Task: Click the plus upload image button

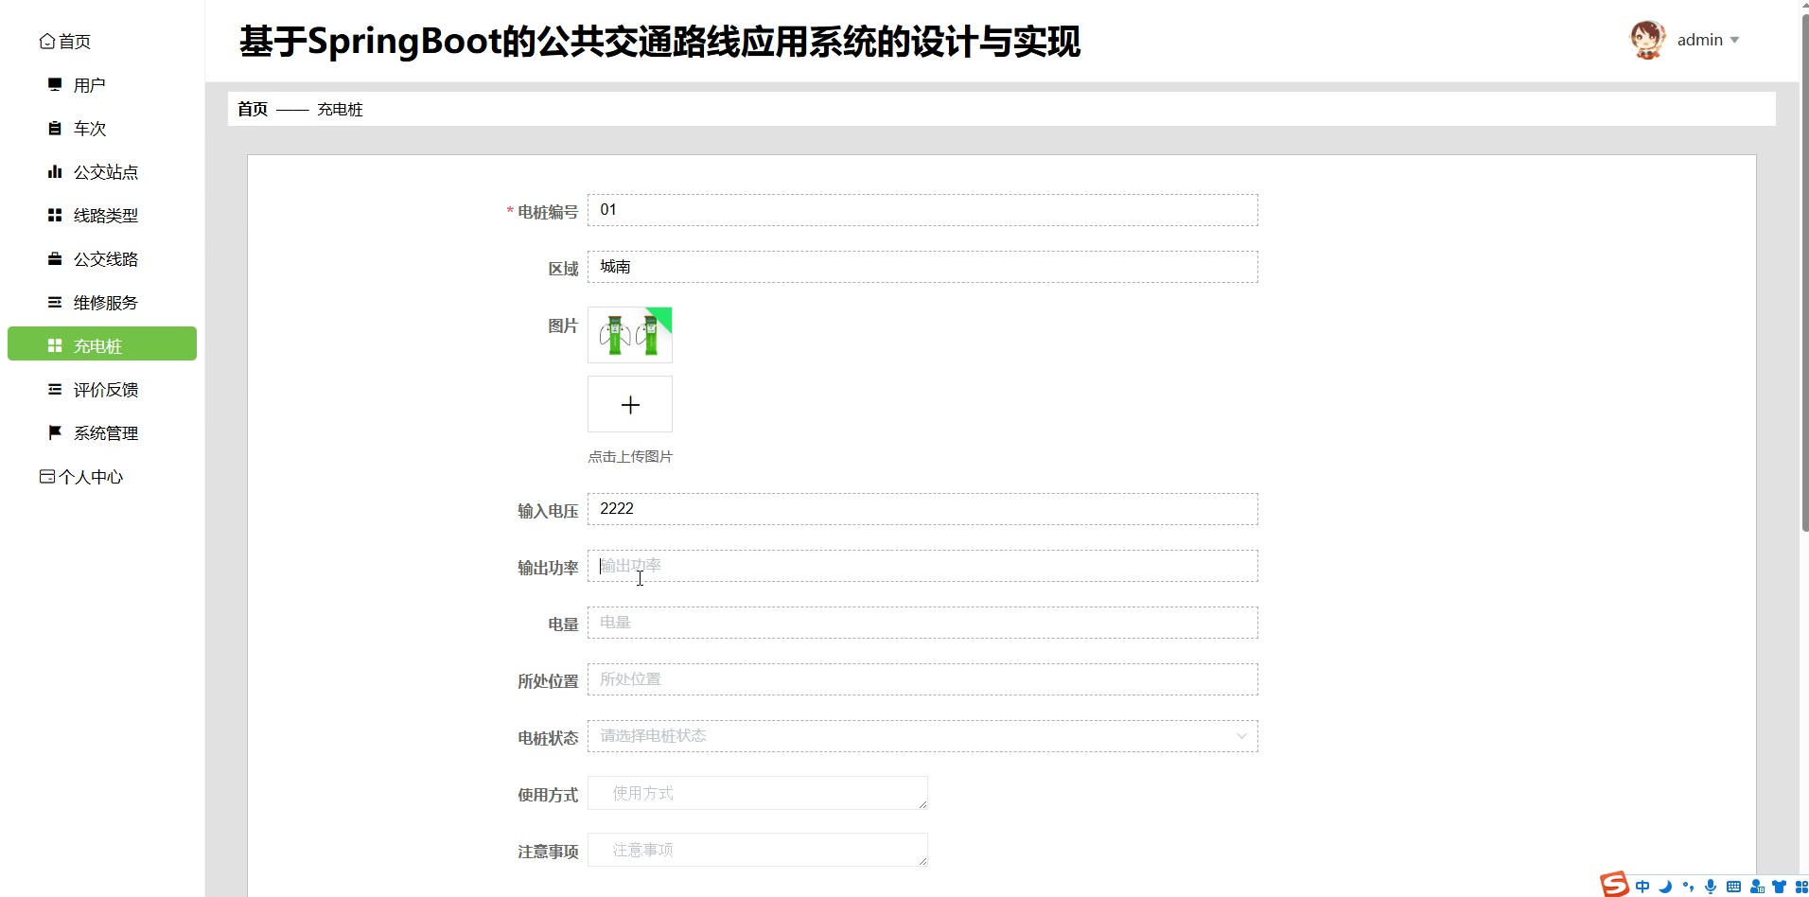Action: [x=630, y=404]
